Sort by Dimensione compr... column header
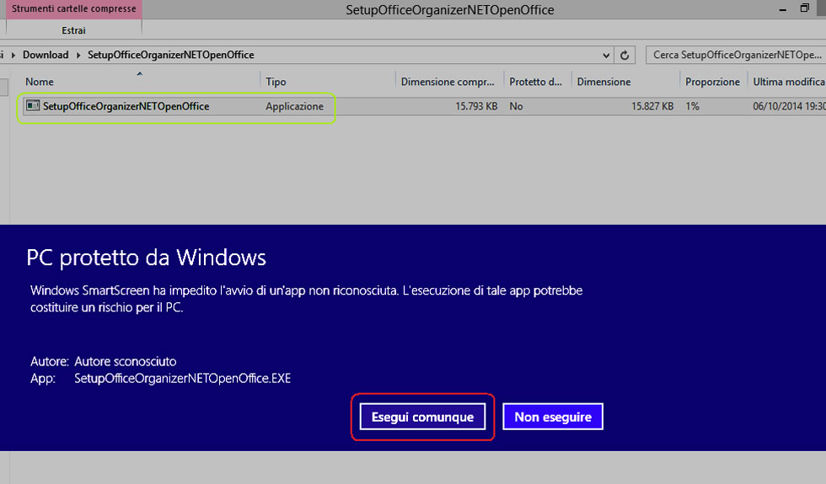 coord(448,82)
